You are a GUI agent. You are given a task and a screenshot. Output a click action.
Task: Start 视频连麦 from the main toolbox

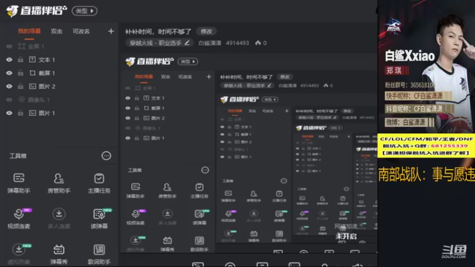tap(19, 218)
